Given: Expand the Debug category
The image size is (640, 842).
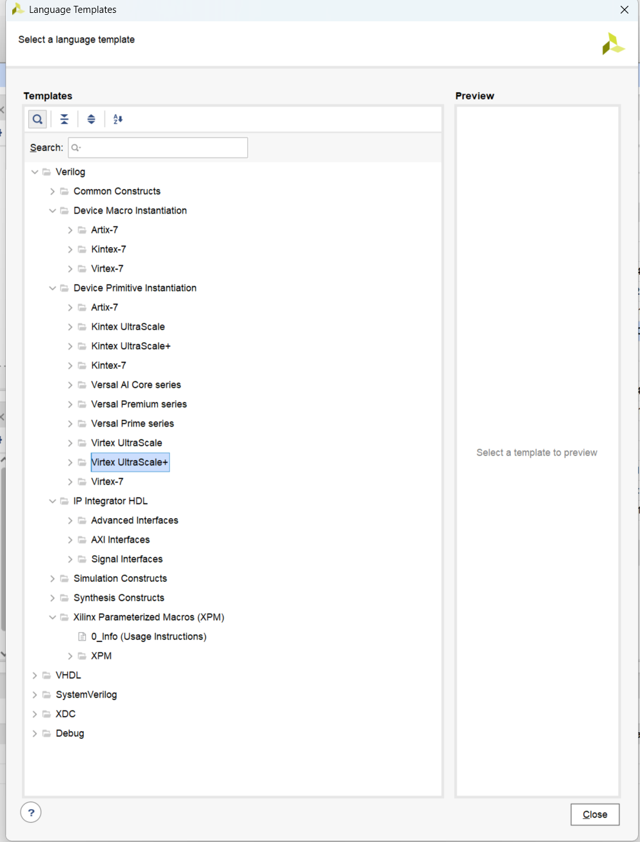Looking at the screenshot, I should [x=34, y=733].
